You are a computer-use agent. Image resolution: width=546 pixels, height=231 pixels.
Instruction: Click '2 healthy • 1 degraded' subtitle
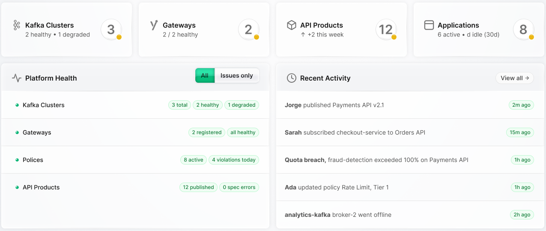[x=57, y=35]
